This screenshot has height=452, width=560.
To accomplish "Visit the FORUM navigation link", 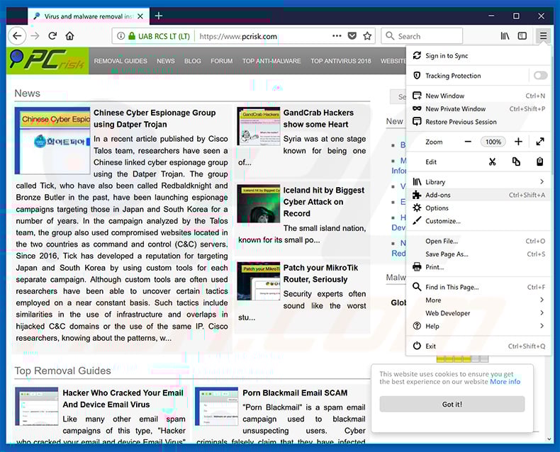I will pos(221,61).
